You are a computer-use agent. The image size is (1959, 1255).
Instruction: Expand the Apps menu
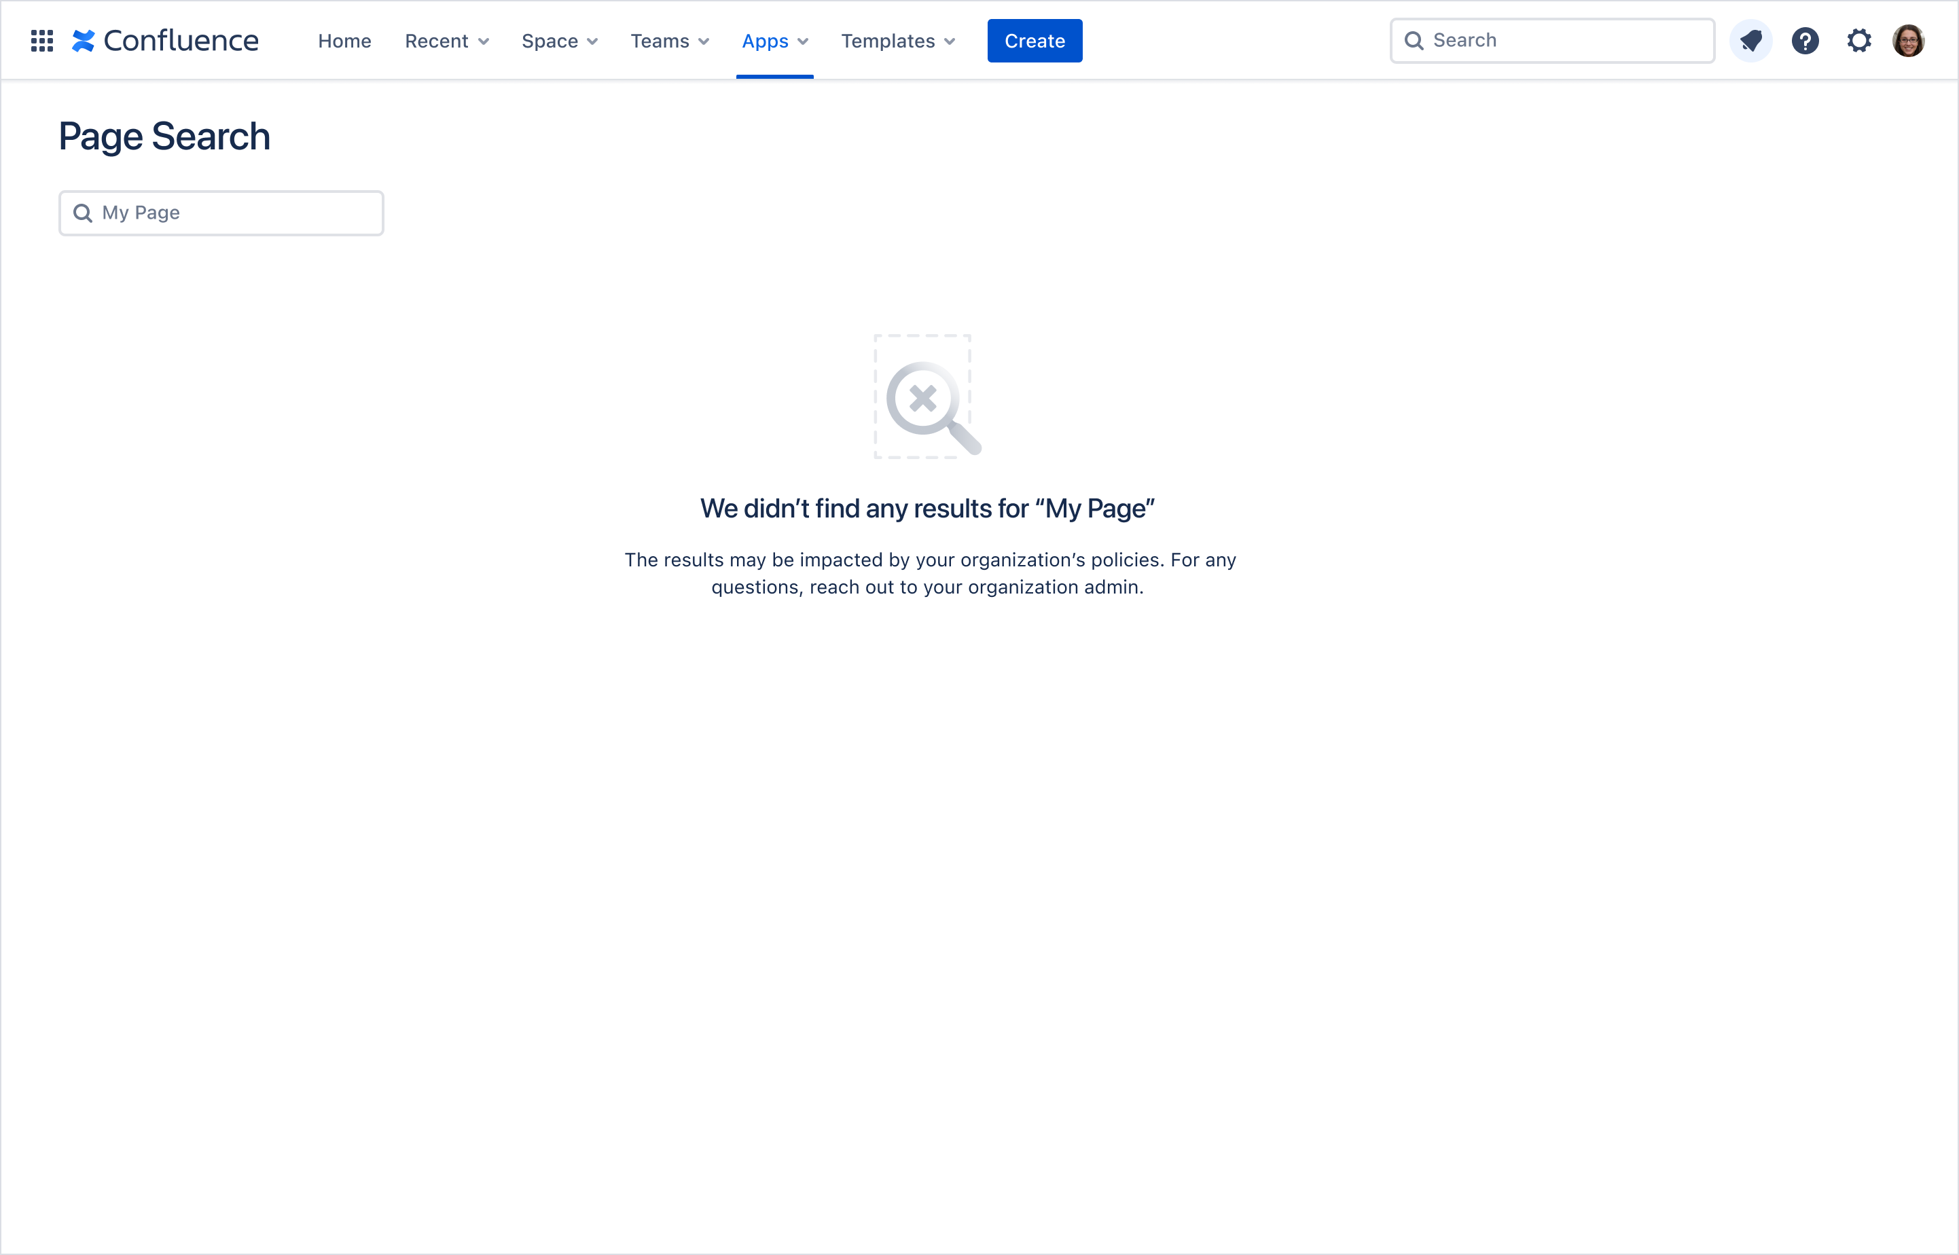point(774,41)
